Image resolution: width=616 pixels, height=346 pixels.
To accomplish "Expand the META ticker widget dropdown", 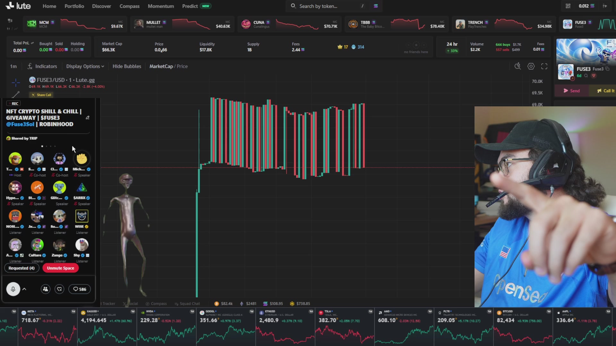I will [x=73, y=311].
